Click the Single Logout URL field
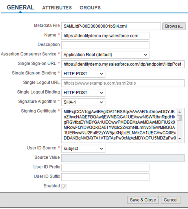 (123, 83)
